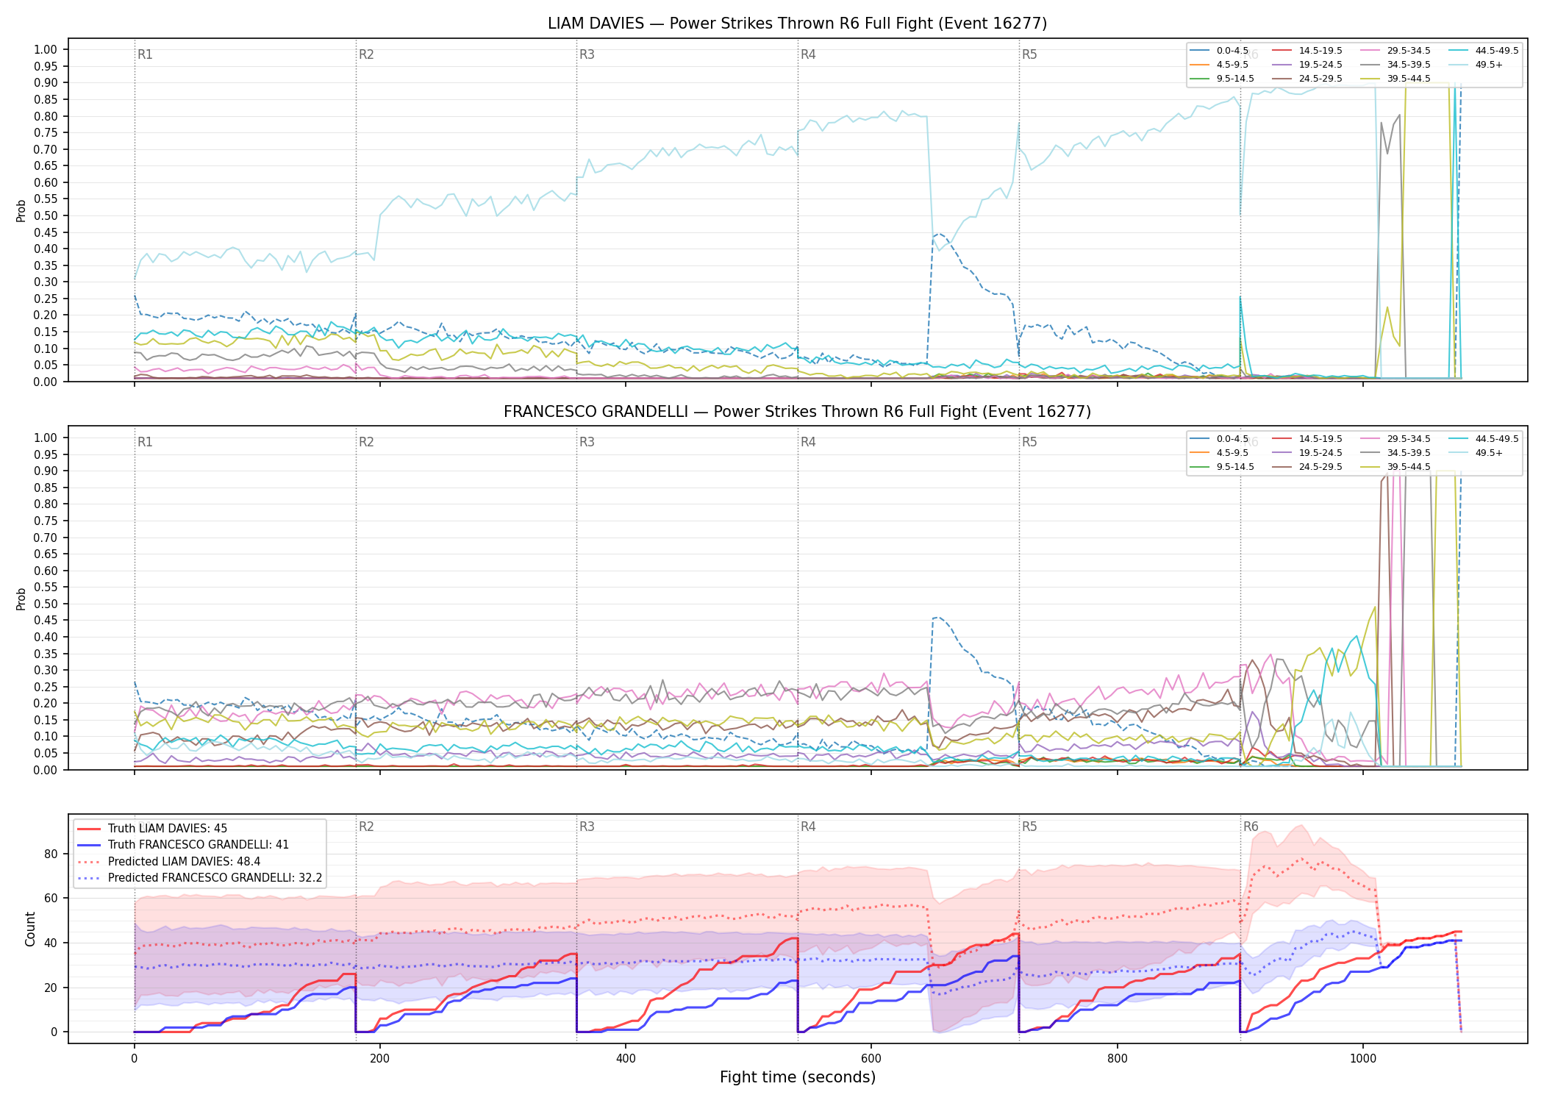Select the 14.5-19.5 legend entry in Liam Davies chart
The width and height of the screenshot is (1544, 1103).
coord(1307,51)
